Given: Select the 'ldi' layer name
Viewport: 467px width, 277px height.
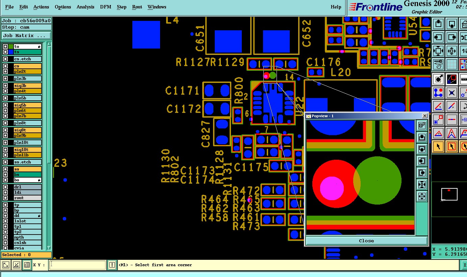Looking at the screenshot, I should [x=27, y=192].
